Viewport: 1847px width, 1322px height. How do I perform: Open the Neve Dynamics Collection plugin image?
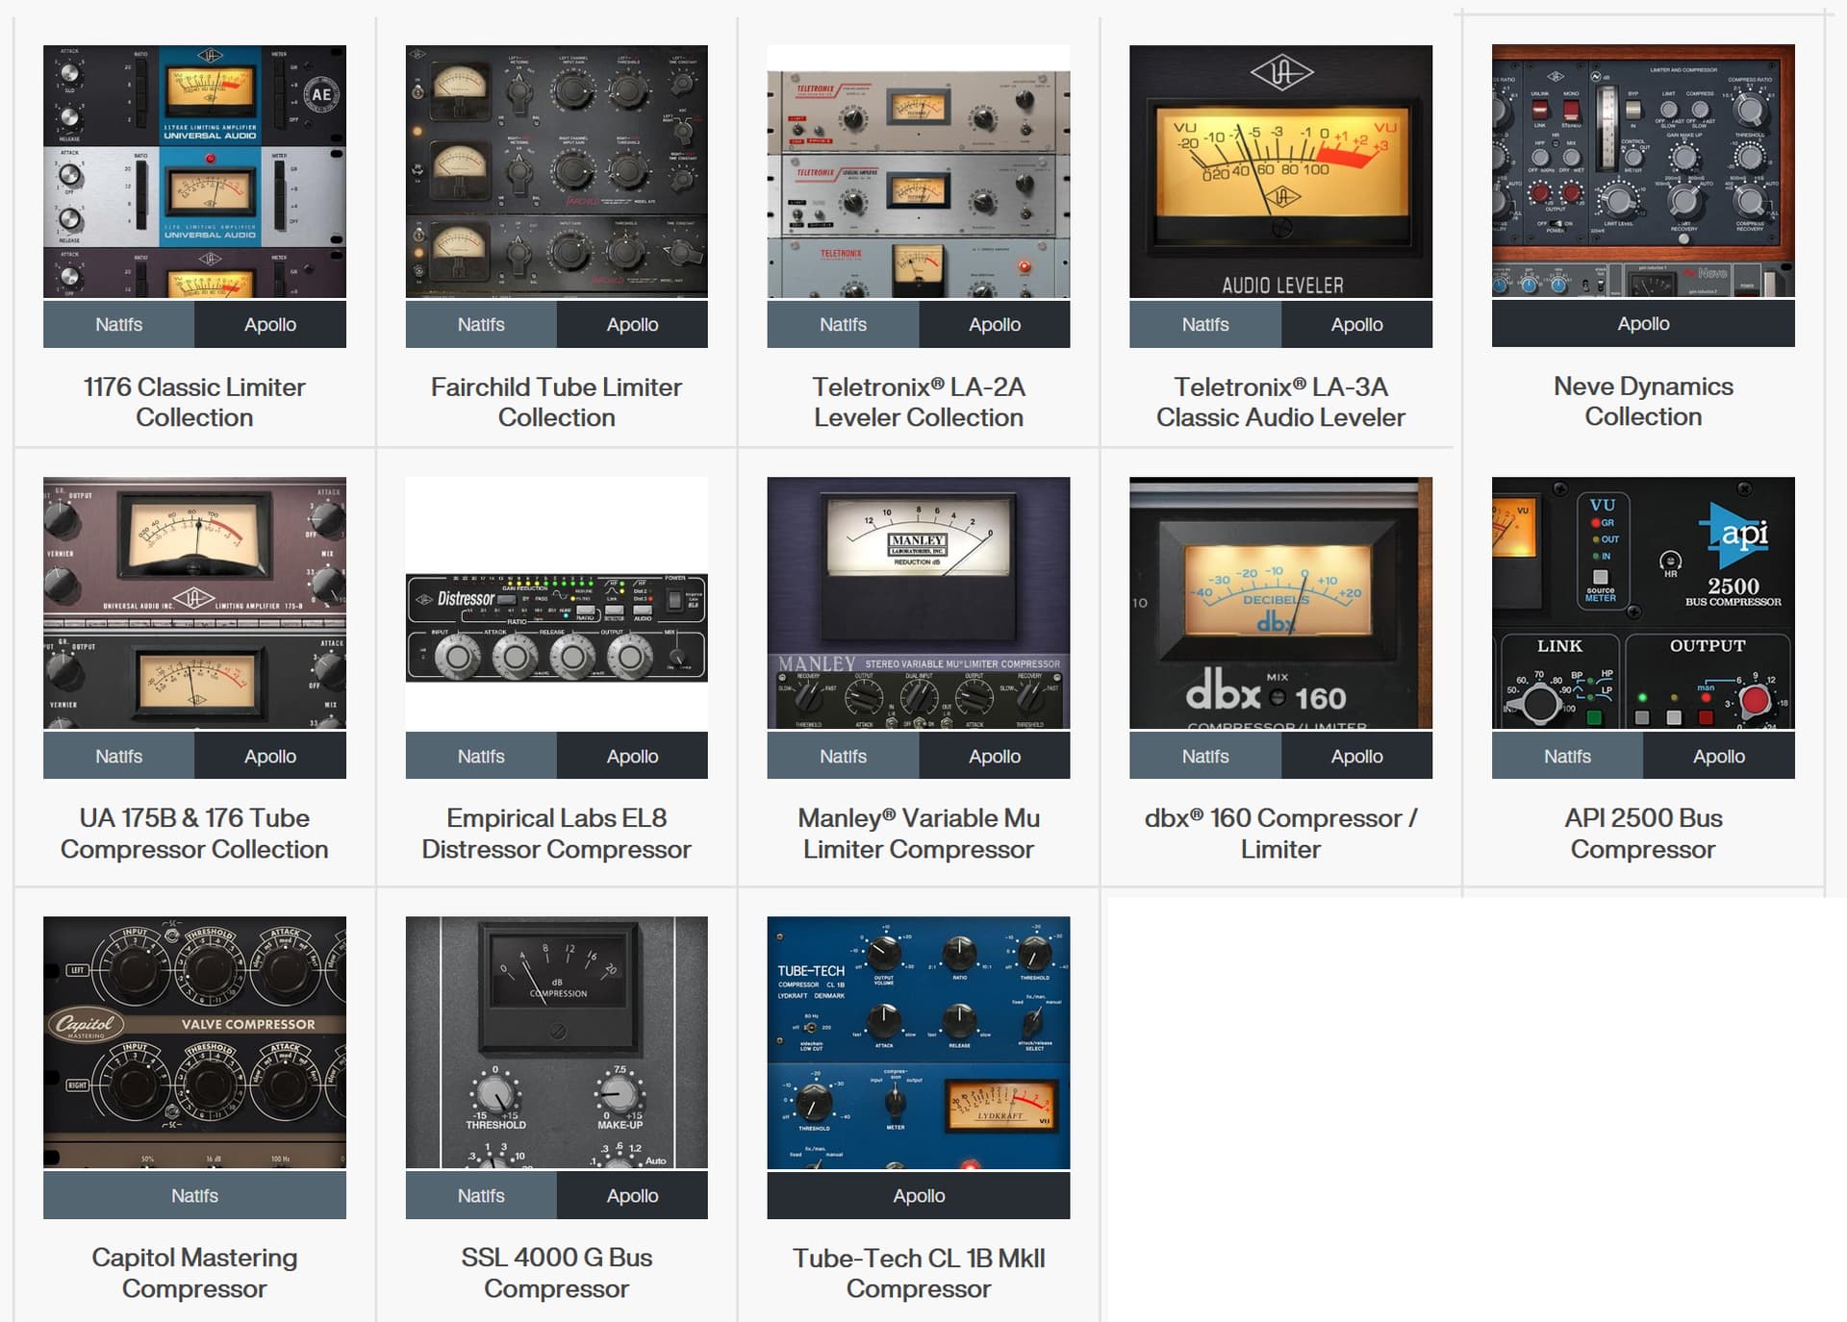[1643, 170]
